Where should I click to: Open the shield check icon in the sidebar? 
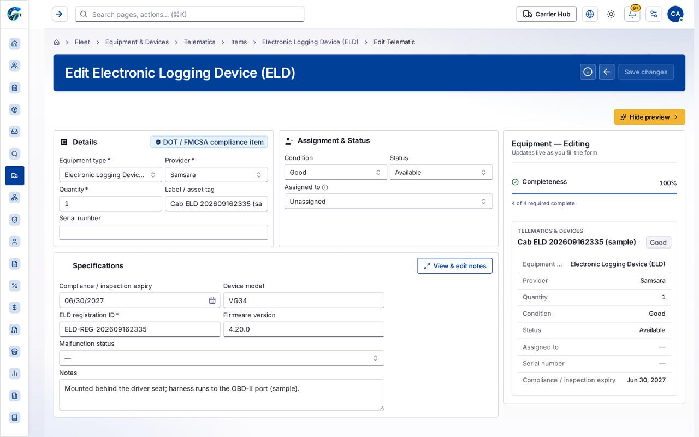pyautogui.click(x=15, y=220)
